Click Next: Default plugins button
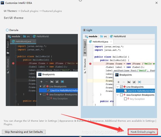161x137 pixels. [143, 132]
